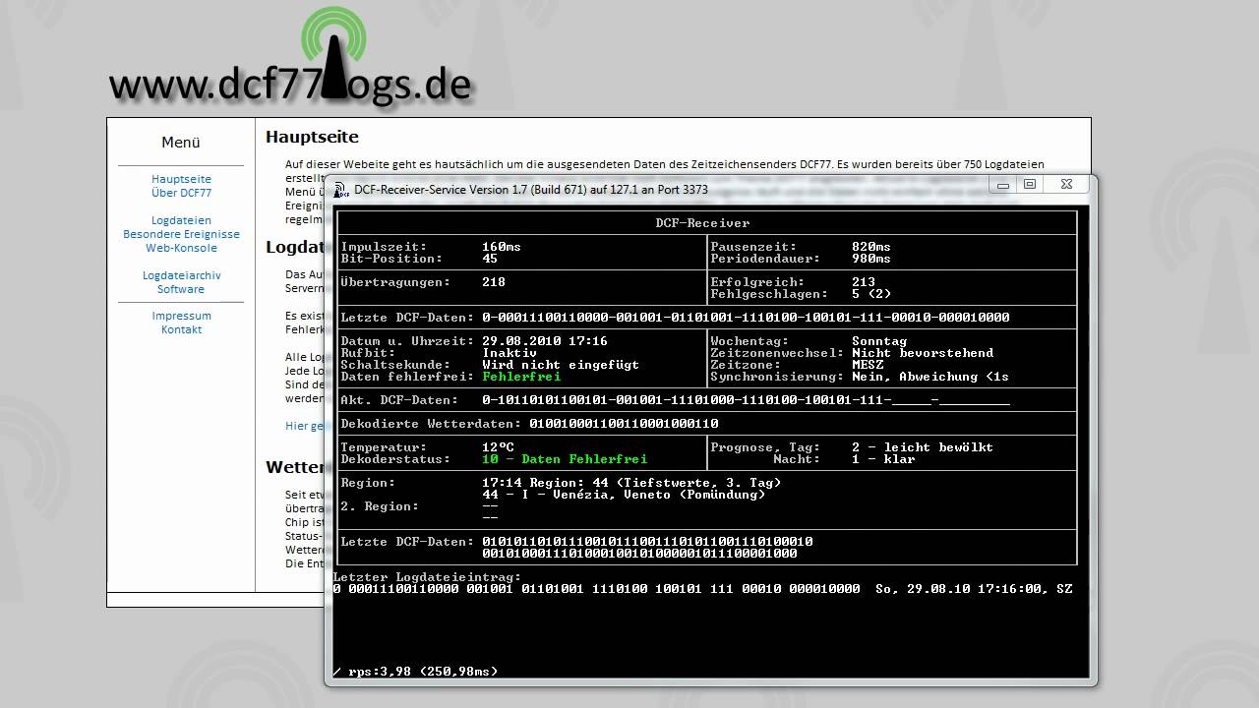Screen dimensions: 1259x708
Task: Click the Akt. DCF-Daten bit string
Action: [746, 400]
